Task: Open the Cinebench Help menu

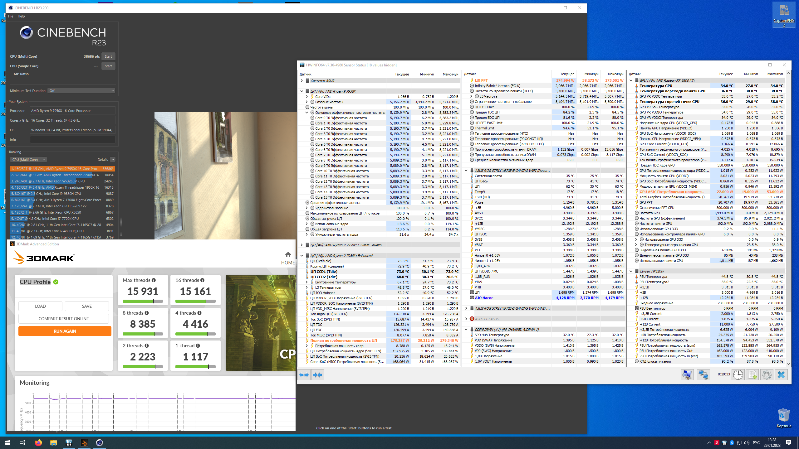Action: coord(21,16)
